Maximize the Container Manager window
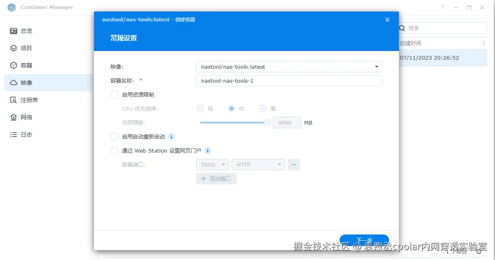Screen dimensions: 495x260 point(469,7)
